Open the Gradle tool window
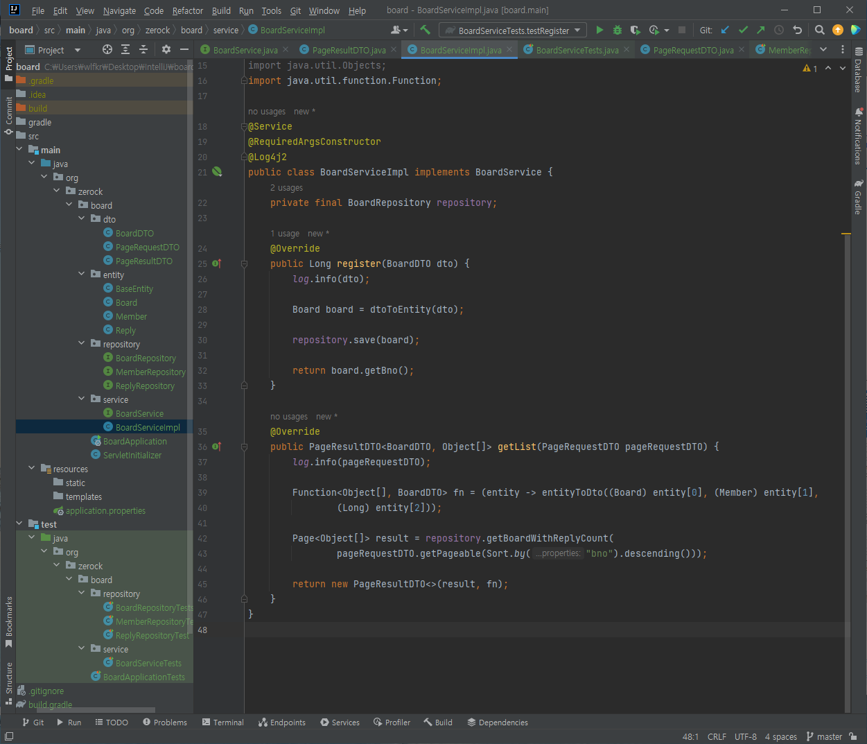Viewport: 867px width, 744px height. point(859,197)
